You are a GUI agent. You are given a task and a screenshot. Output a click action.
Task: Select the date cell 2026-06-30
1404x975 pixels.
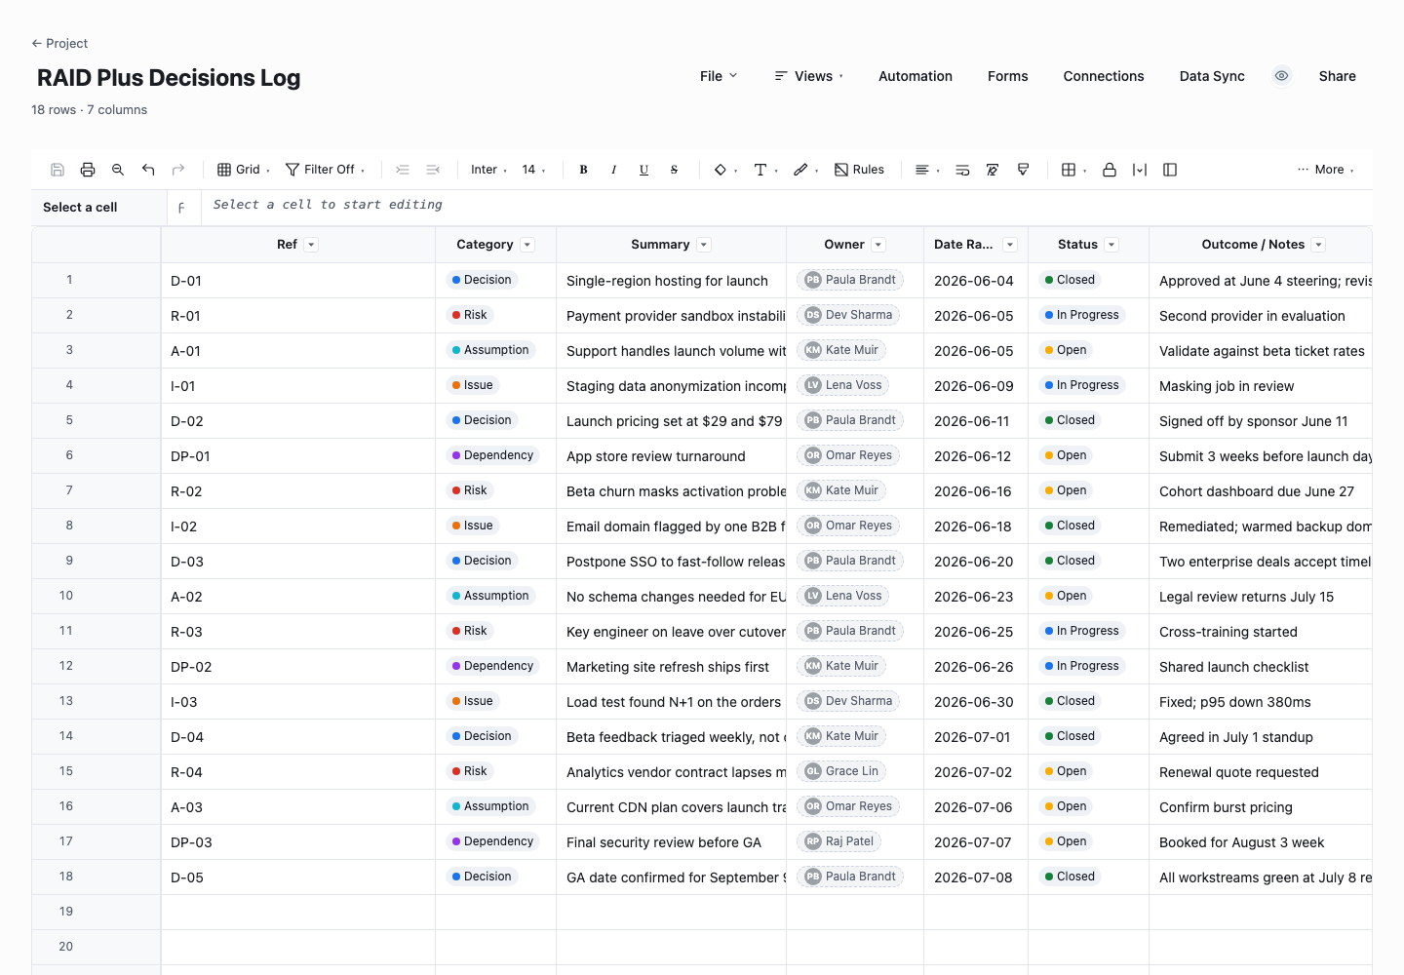(x=976, y=702)
